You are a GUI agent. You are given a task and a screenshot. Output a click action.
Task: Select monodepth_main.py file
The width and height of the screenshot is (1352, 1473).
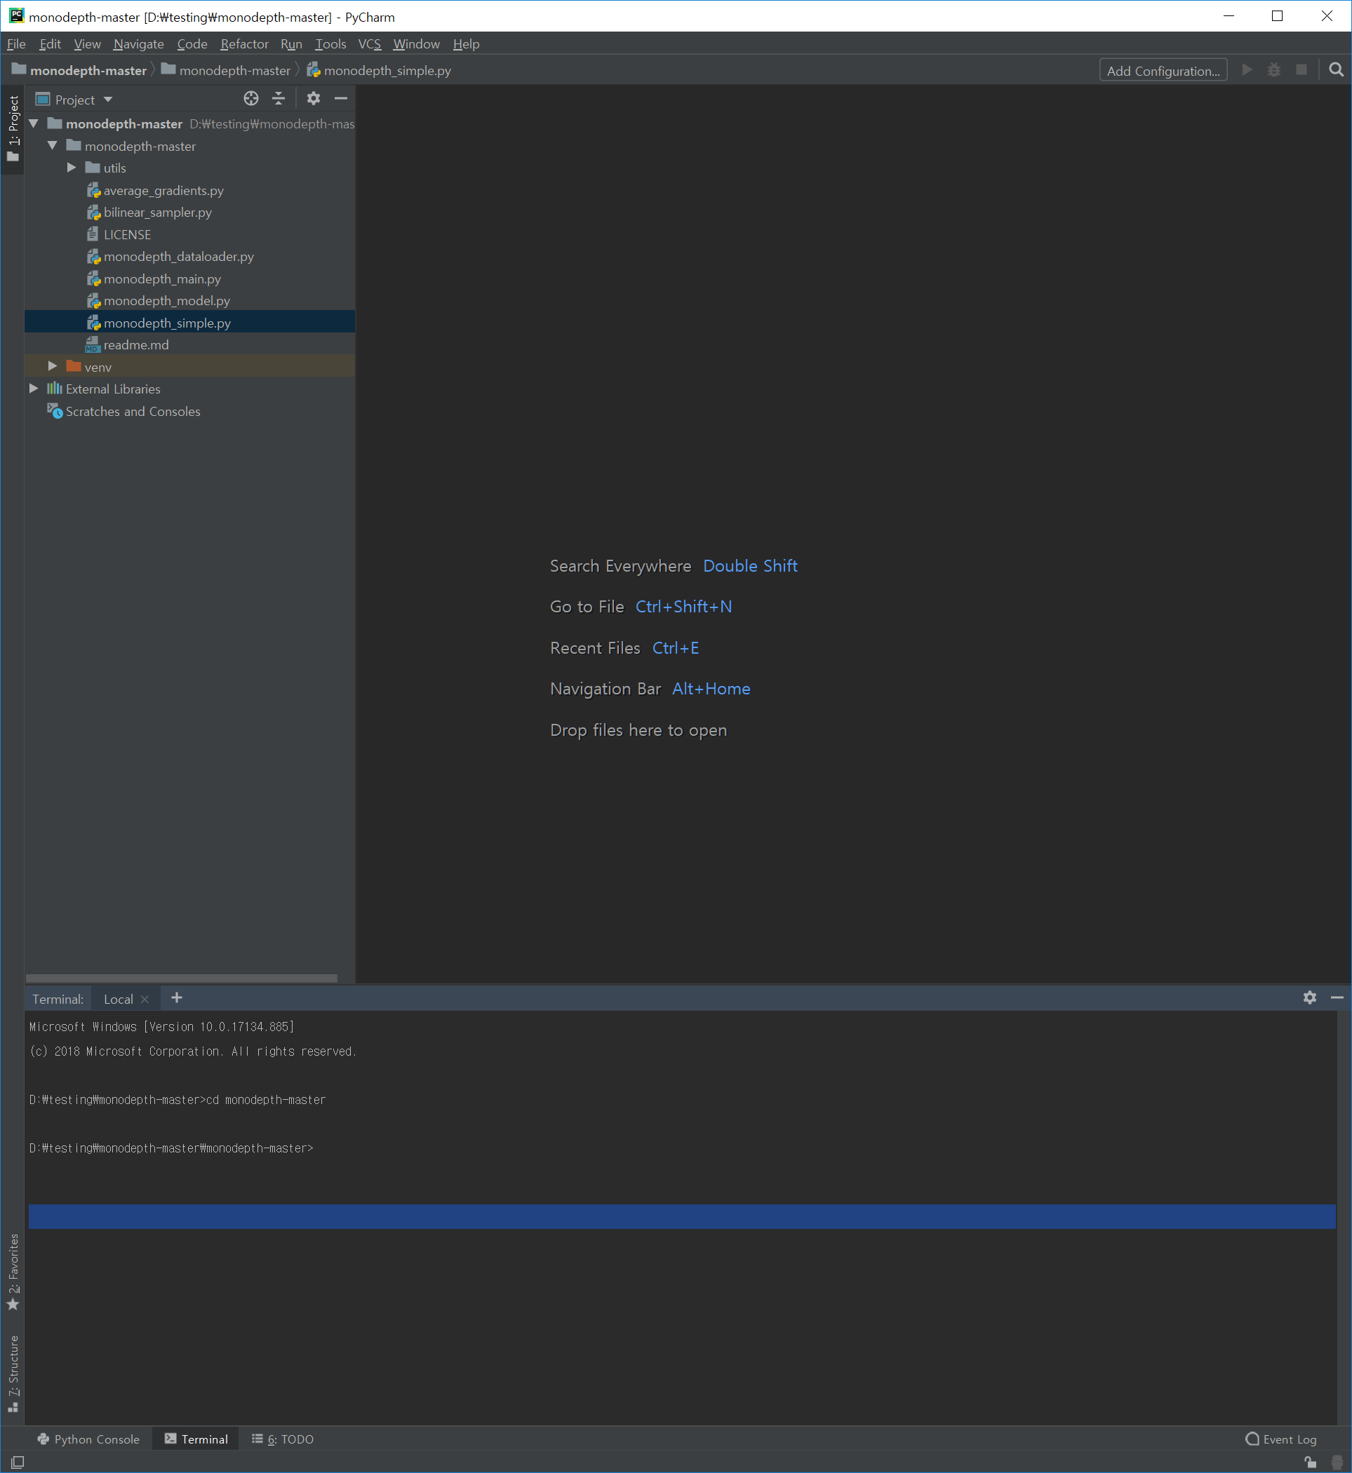click(x=161, y=278)
